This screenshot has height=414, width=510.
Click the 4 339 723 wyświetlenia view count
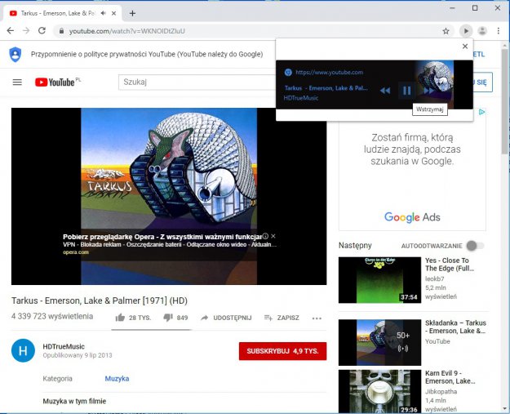coord(52,316)
